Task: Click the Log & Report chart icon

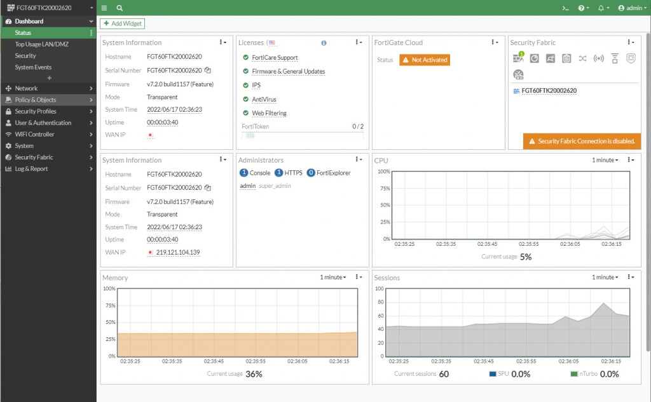Action: [8, 169]
